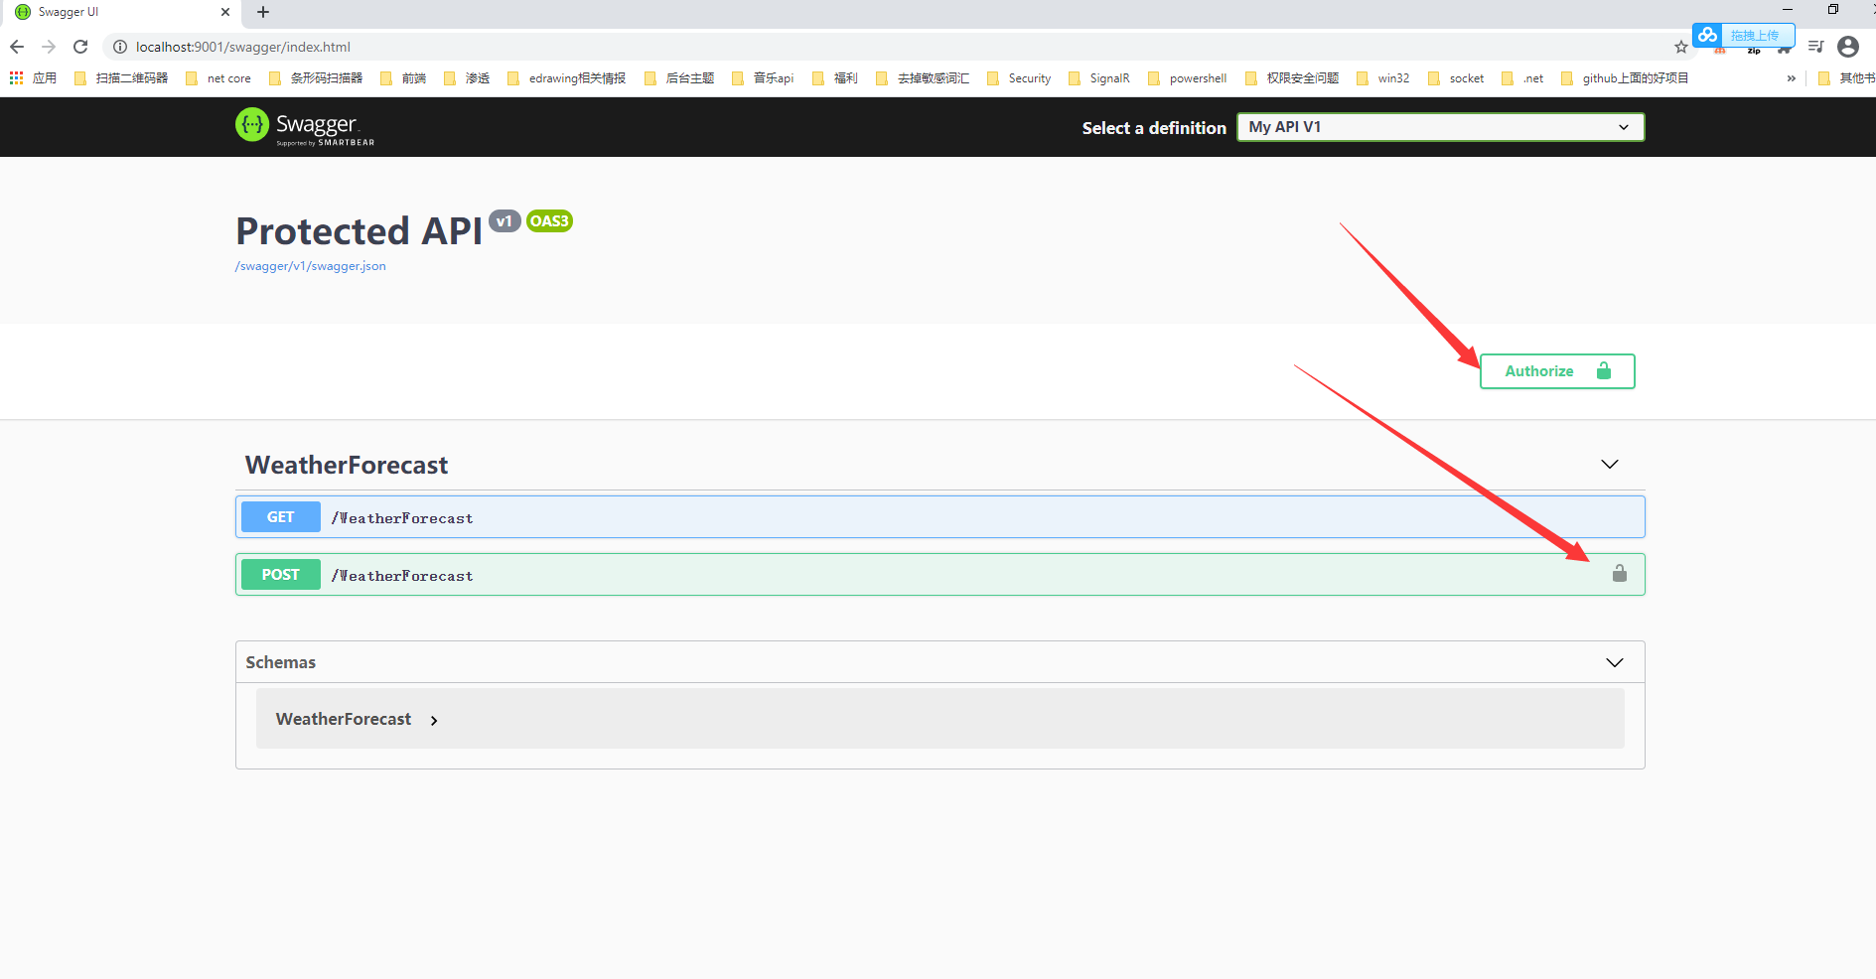The image size is (1876, 979).
Task: Click the Schemas section title
Action: click(x=281, y=662)
